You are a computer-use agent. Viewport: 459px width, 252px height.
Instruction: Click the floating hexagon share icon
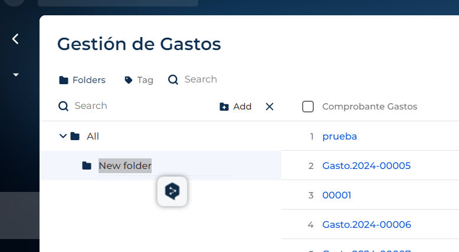click(172, 191)
